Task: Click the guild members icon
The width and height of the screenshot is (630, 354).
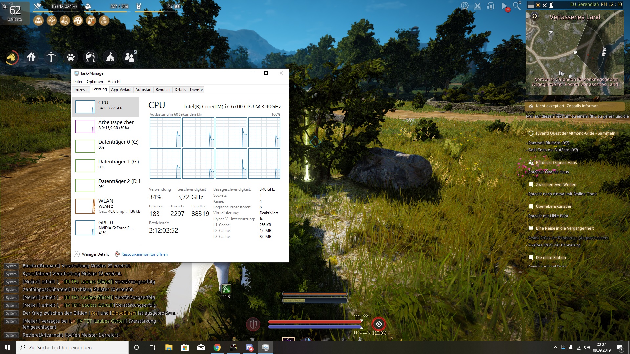Action: (130, 57)
